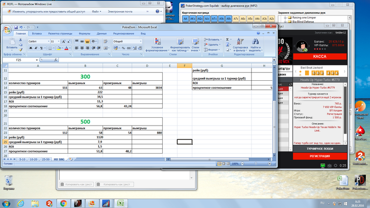Toggle underline (Ч) formatting

click(41, 48)
